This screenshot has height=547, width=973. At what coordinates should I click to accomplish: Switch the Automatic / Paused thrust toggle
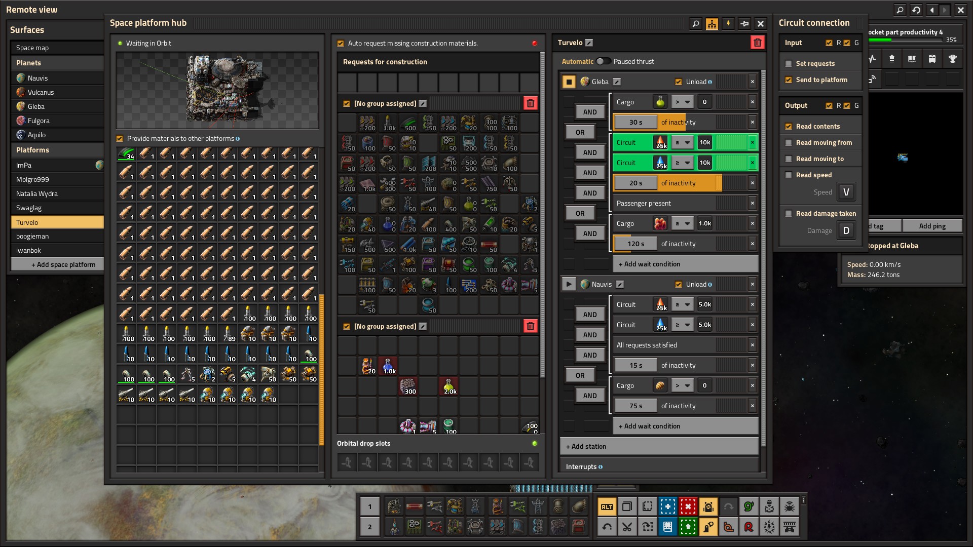coord(603,61)
